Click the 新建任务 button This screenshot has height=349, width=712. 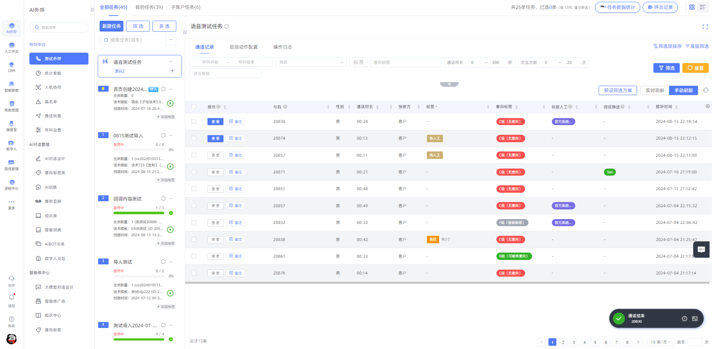point(111,26)
